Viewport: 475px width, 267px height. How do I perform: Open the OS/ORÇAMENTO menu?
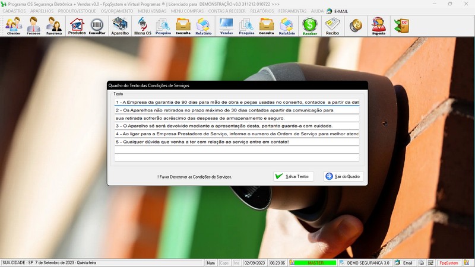(117, 11)
